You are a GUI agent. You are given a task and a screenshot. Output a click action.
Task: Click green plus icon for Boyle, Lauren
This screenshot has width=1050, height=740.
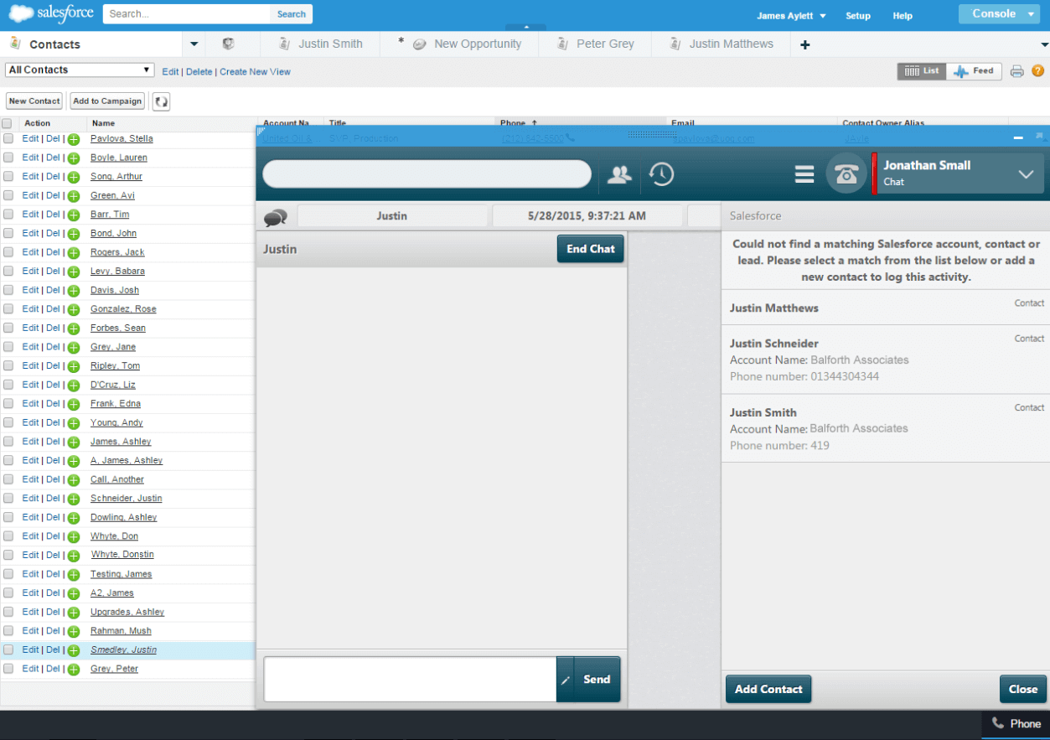tap(74, 158)
